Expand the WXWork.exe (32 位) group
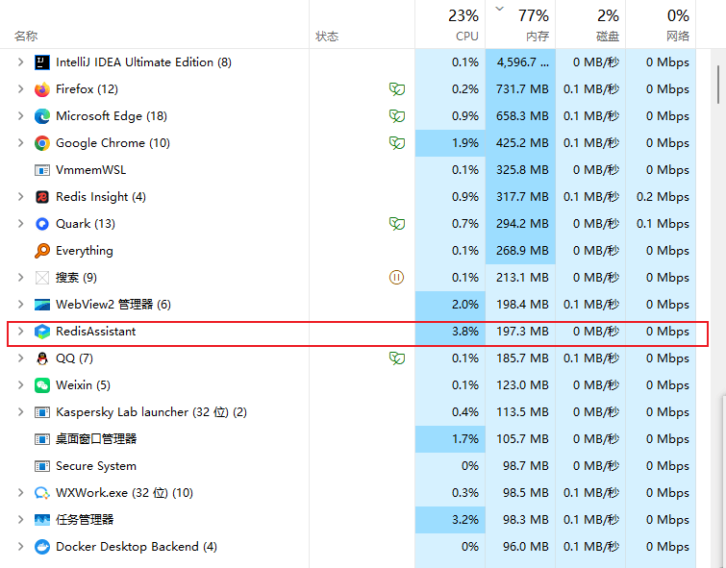Image resolution: width=726 pixels, height=568 pixels. click(x=20, y=493)
